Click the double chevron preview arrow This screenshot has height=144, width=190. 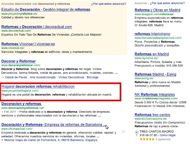[x=123, y=132]
